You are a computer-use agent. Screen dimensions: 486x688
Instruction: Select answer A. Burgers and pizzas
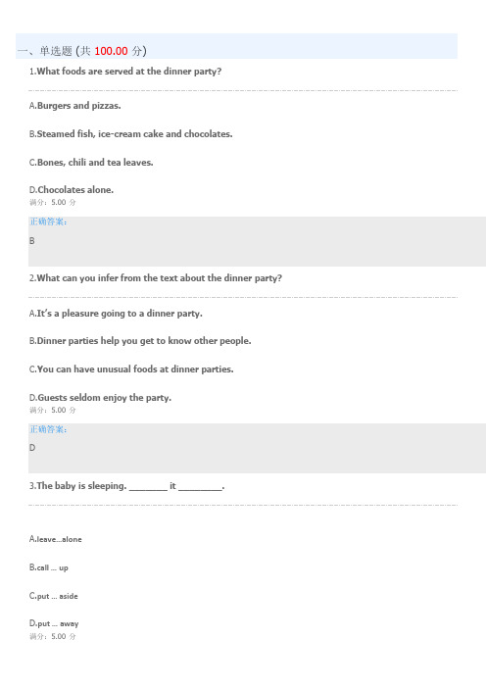click(x=75, y=105)
